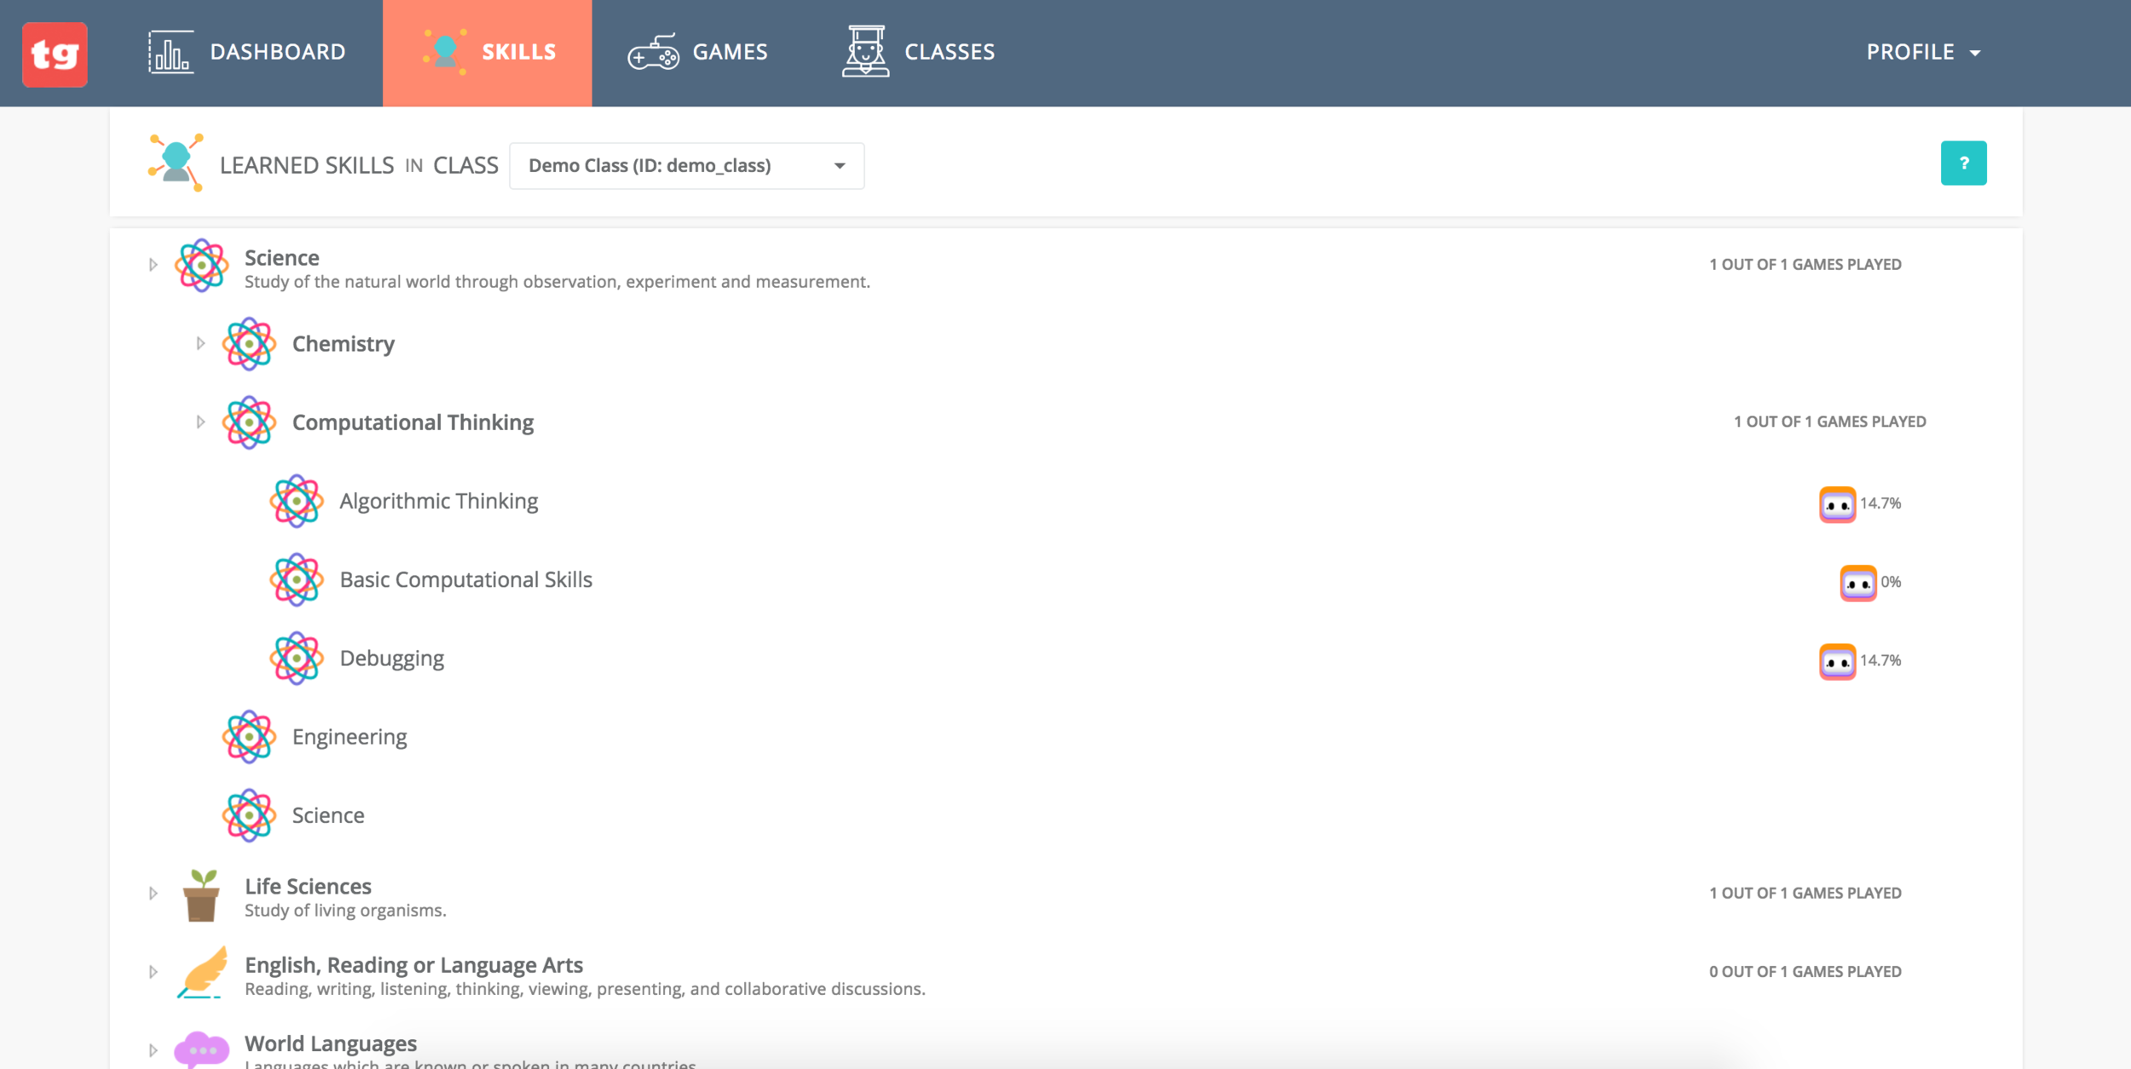Expand the English, Reading or Language Arts arrow

tap(153, 972)
